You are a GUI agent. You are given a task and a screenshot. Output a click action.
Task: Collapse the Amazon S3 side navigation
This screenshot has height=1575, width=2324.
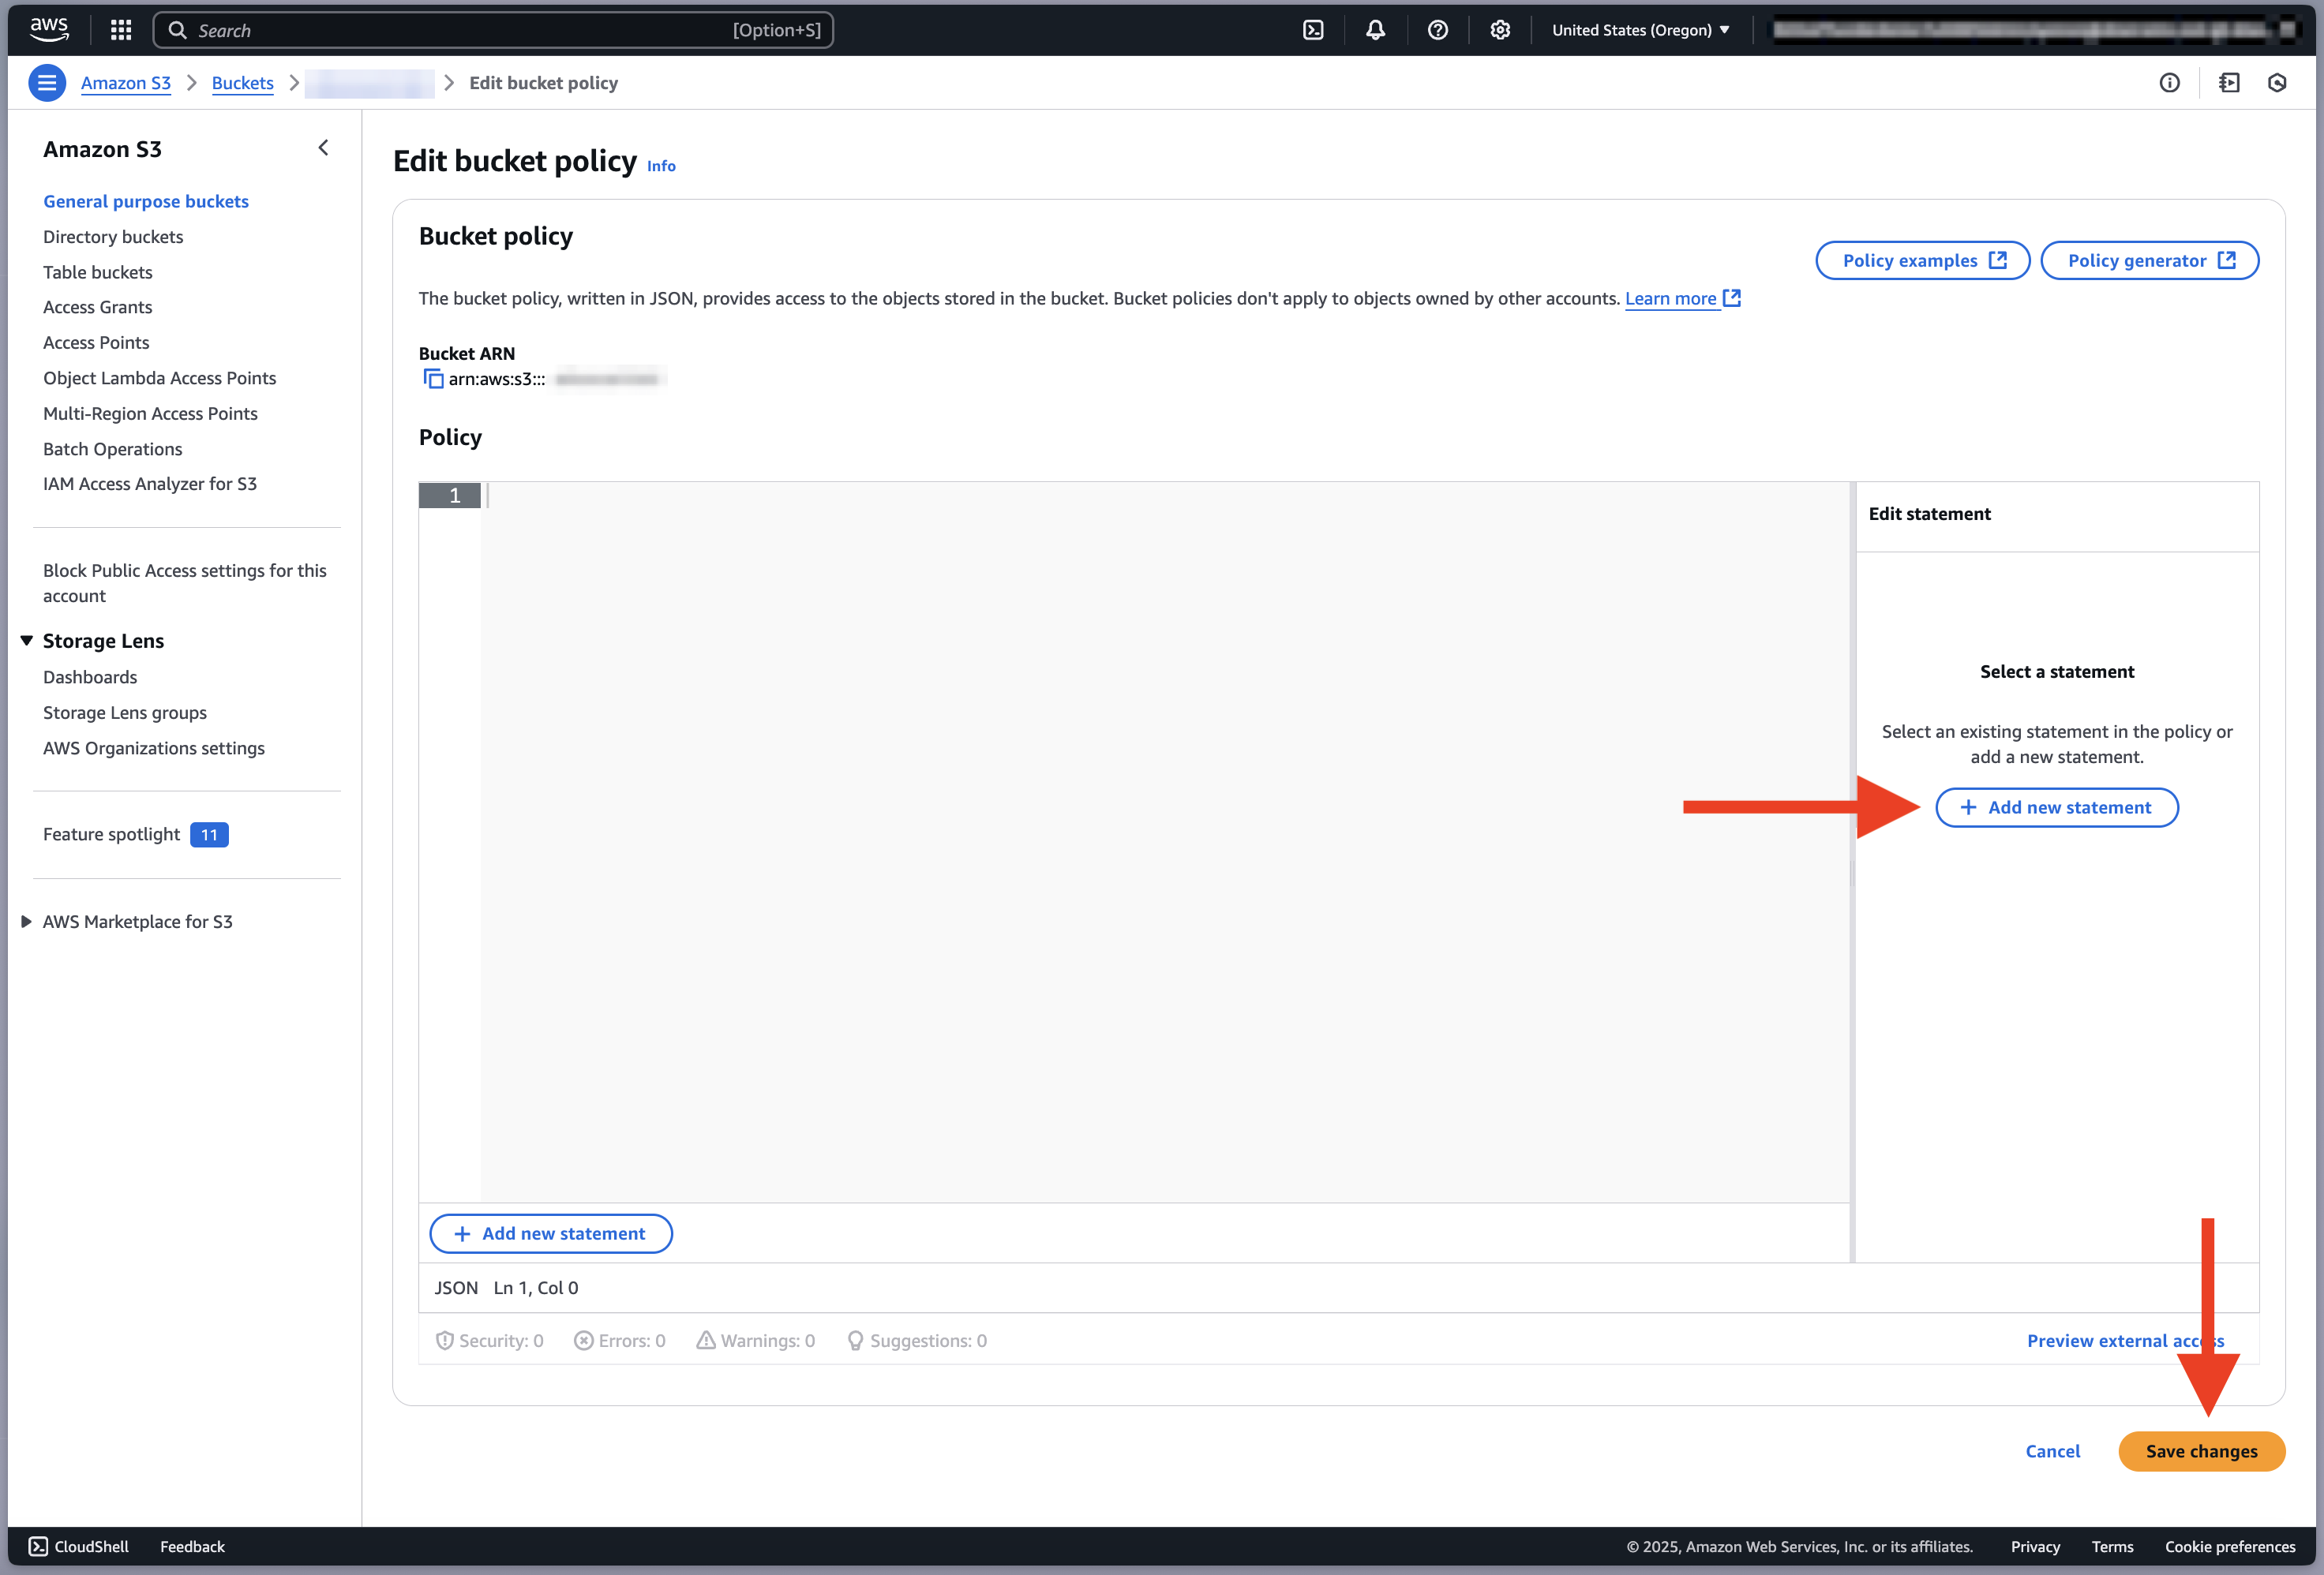pos(323,148)
